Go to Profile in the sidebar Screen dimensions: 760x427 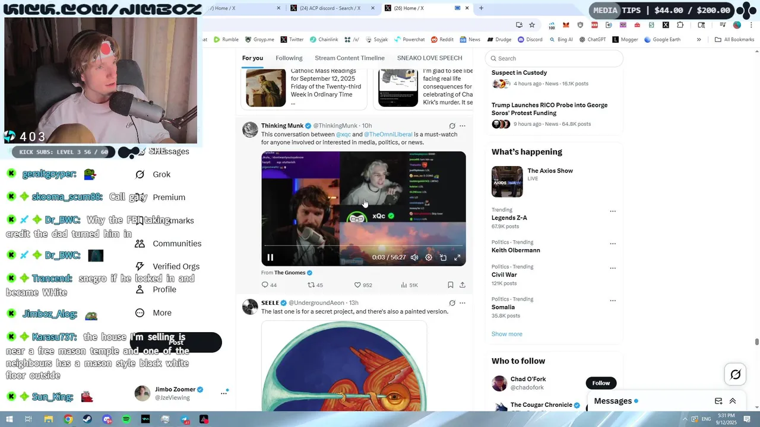coord(156,289)
